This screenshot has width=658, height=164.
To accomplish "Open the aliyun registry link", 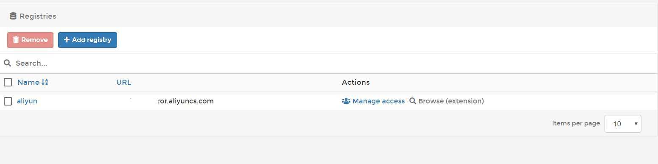I will point(27,101).
